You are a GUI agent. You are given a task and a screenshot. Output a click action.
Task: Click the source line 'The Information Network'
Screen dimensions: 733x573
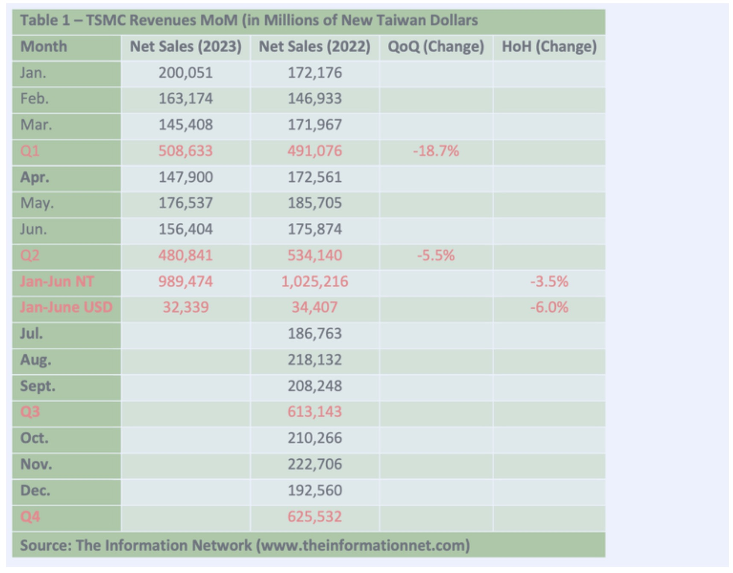point(164,545)
